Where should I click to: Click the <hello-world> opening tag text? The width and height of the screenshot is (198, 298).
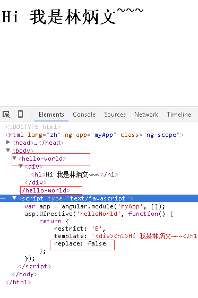[42, 159]
